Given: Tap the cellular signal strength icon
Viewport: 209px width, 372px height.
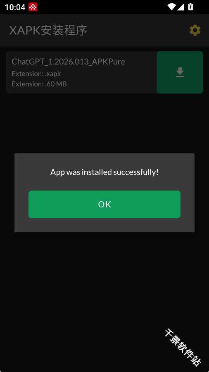Looking at the screenshot, I should click(181, 7).
